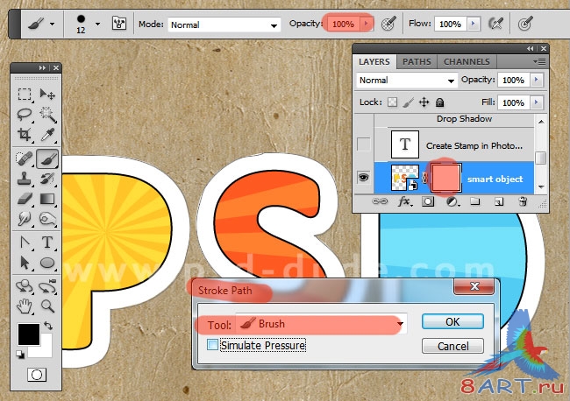Select the Rectangular Marquee tool

coord(25,95)
